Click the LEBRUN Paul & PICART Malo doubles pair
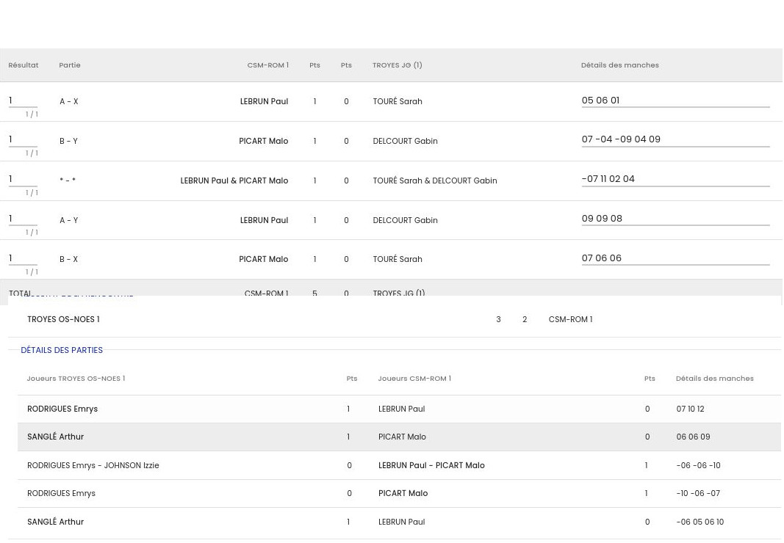 [234, 181]
